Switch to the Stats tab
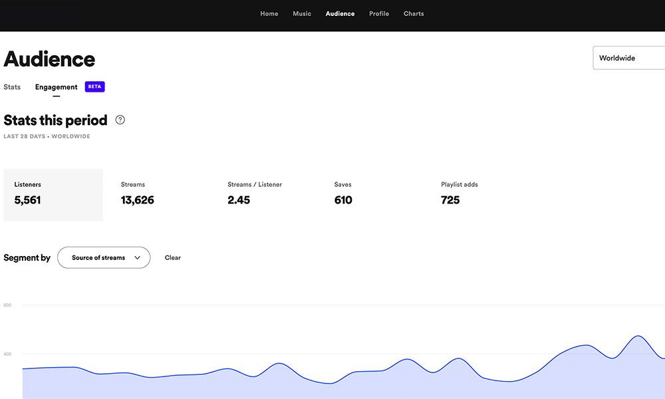Screen dimensions: 665x399 (12, 87)
